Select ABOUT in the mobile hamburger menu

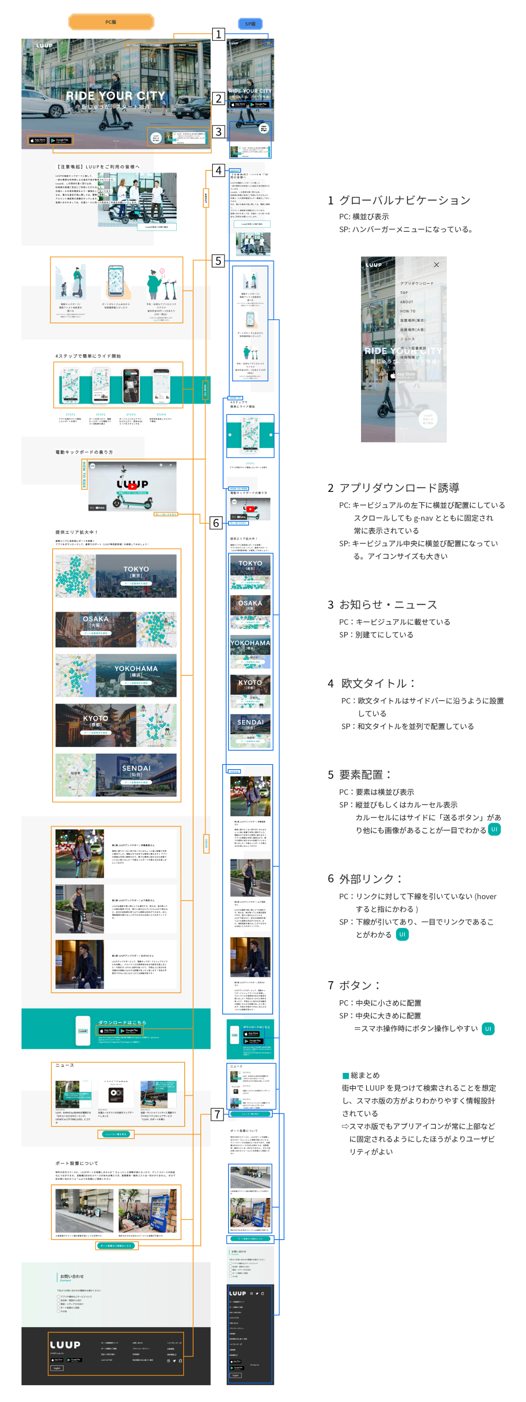pyautogui.click(x=407, y=302)
